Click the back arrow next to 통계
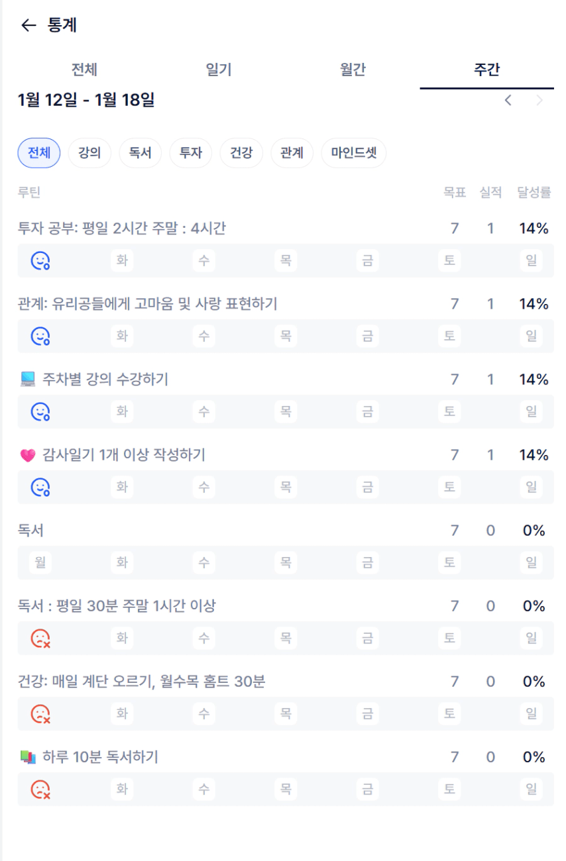The width and height of the screenshot is (566, 861). pyautogui.click(x=28, y=26)
